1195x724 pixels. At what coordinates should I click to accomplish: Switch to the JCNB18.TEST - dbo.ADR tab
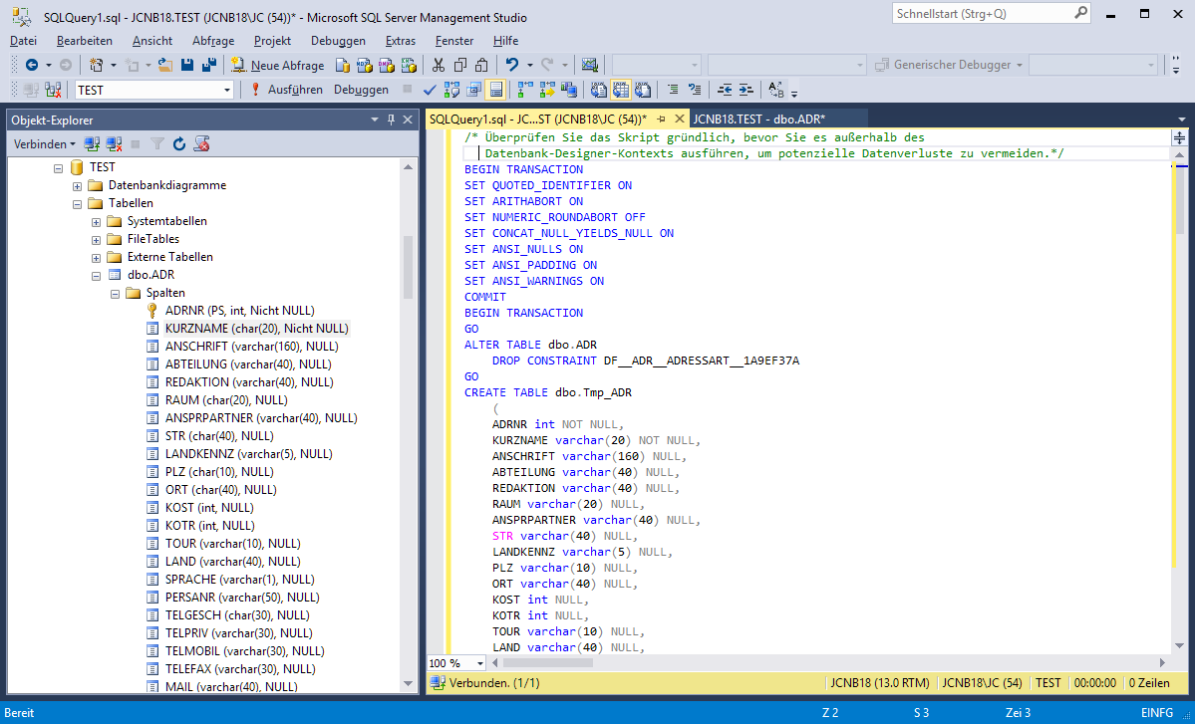(x=758, y=119)
